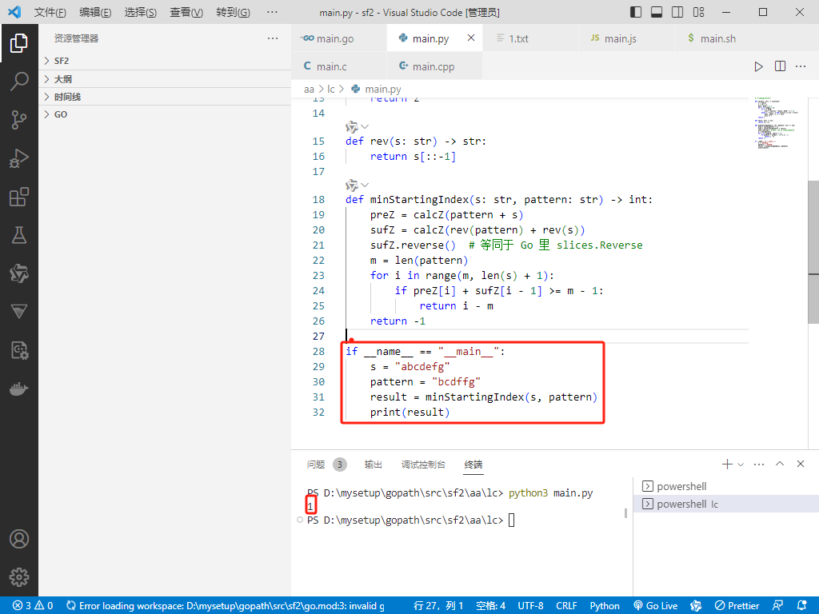Run the Python file with play icon

point(758,66)
